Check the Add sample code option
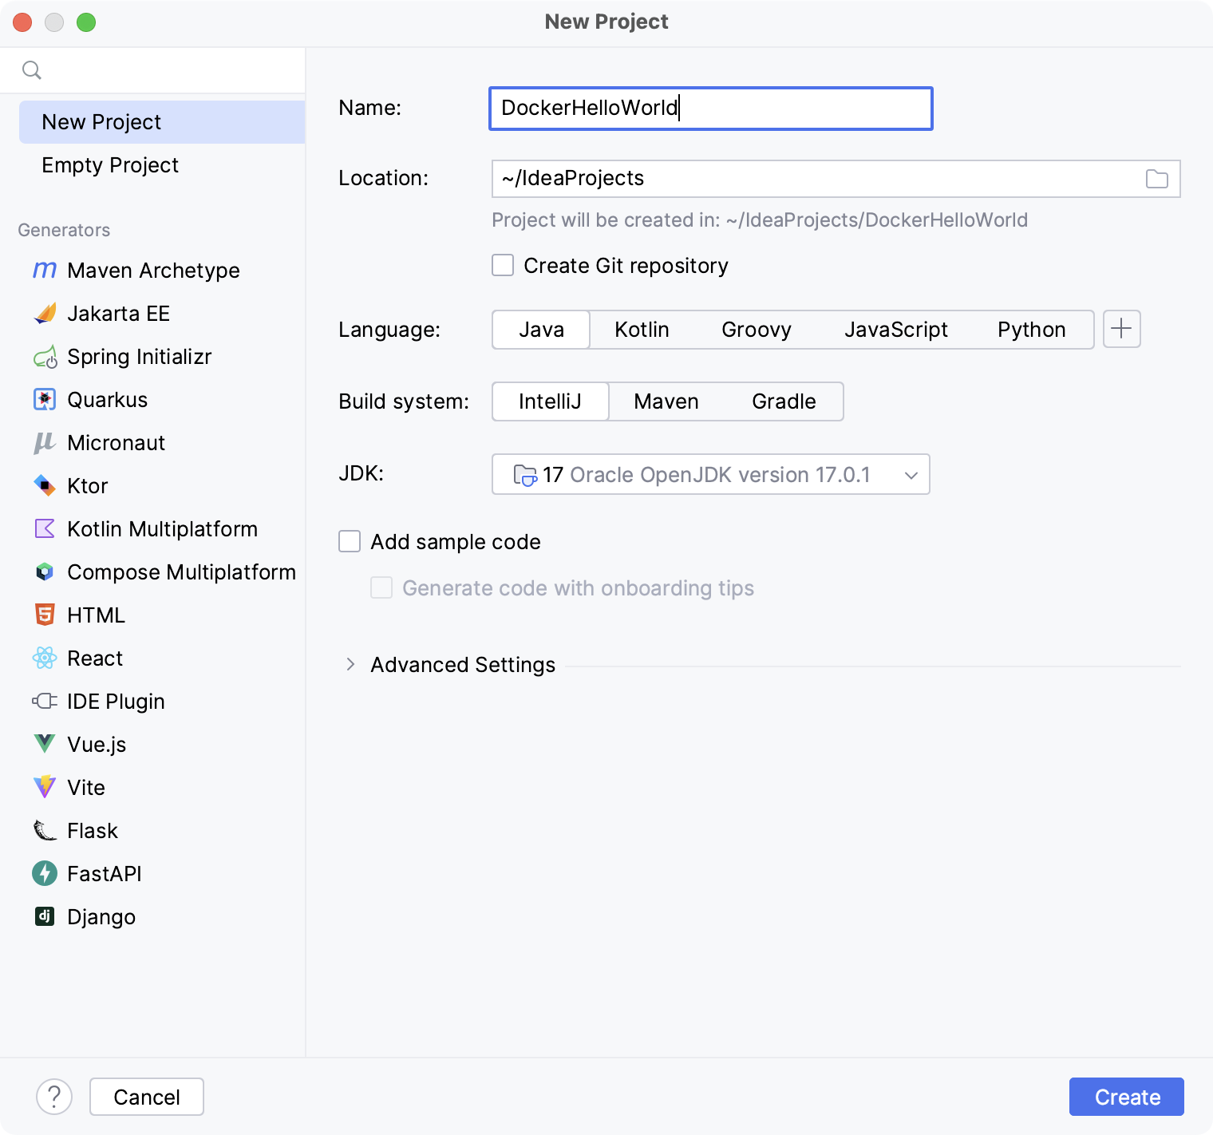Image resolution: width=1213 pixels, height=1135 pixels. (x=350, y=541)
